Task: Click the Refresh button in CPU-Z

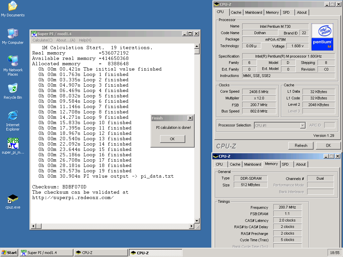Action: 301,146
